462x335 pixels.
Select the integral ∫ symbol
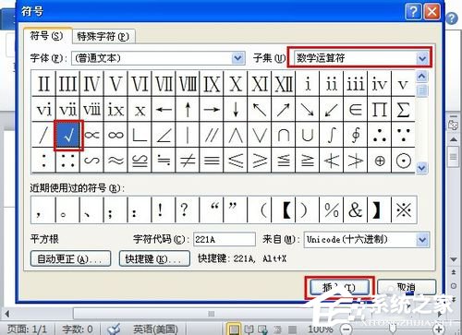click(x=332, y=135)
